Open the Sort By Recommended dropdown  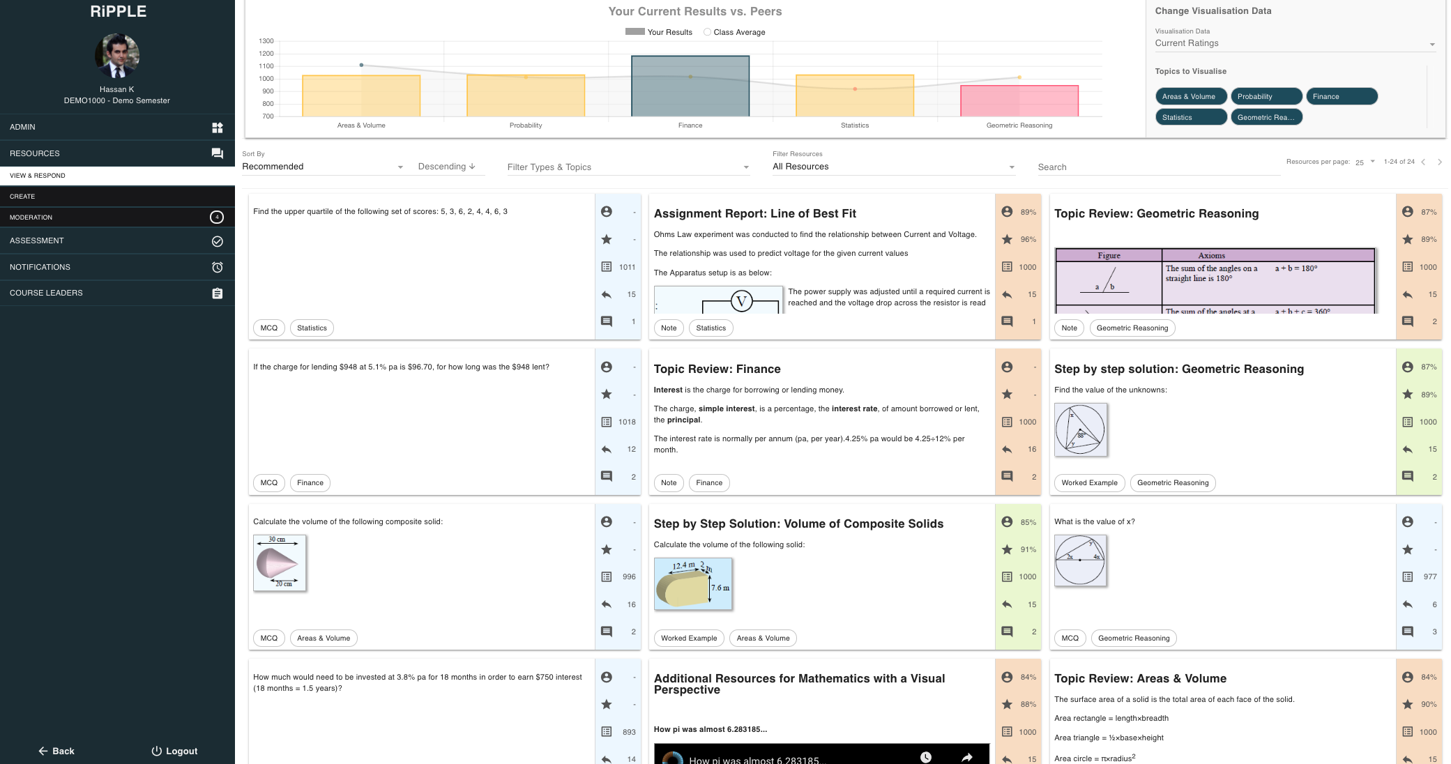click(323, 167)
